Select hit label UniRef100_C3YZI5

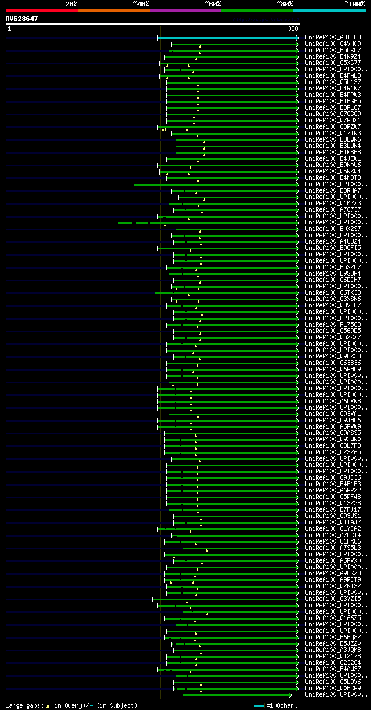333,599
